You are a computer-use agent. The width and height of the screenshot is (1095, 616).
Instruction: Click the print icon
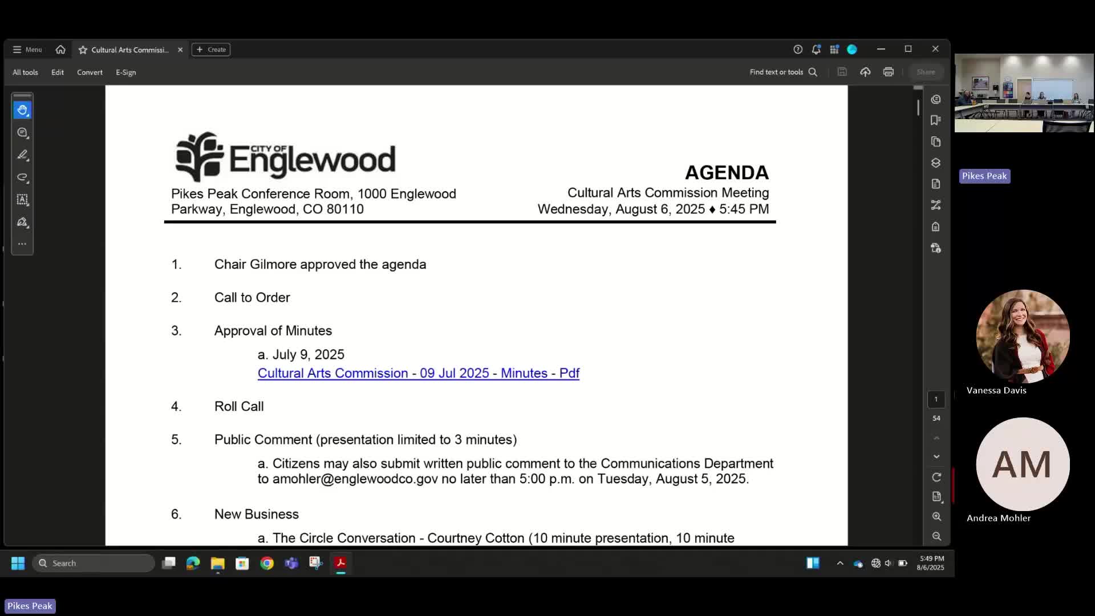click(888, 72)
